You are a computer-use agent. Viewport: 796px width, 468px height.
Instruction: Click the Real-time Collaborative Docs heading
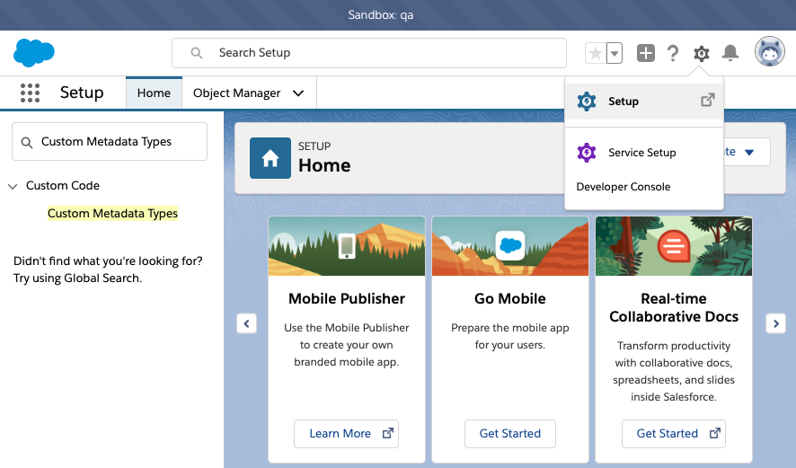[674, 307]
